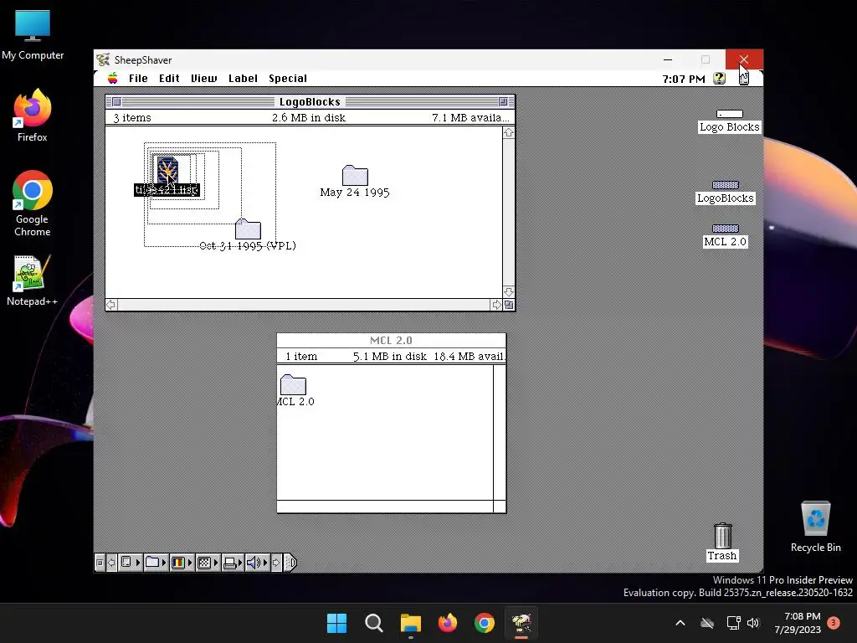The image size is (857, 643).
Task: Open the Monitor Color Depth strip module
Action: [x=182, y=563]
